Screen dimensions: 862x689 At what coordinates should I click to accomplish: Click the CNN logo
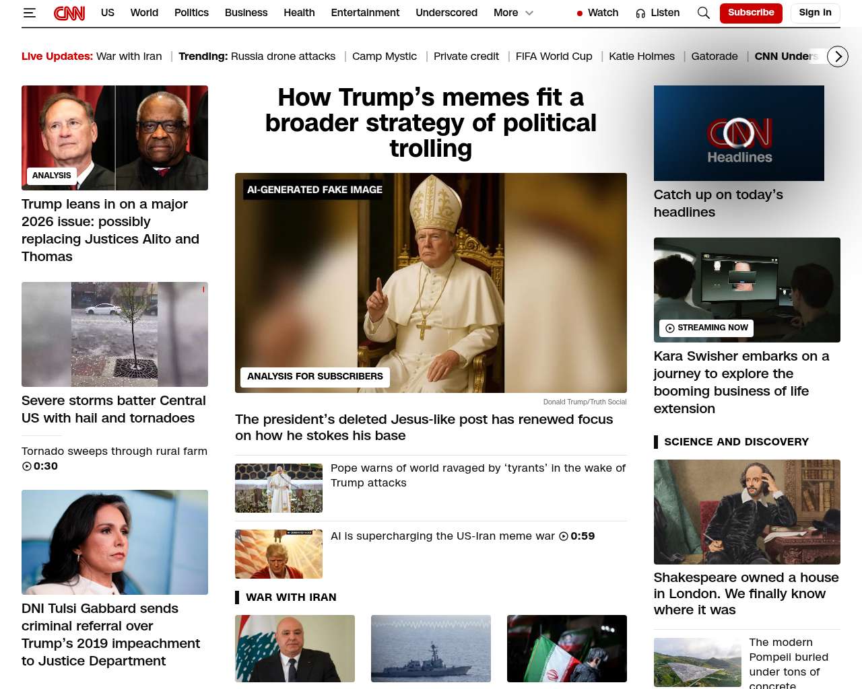[x=69, y=13]
